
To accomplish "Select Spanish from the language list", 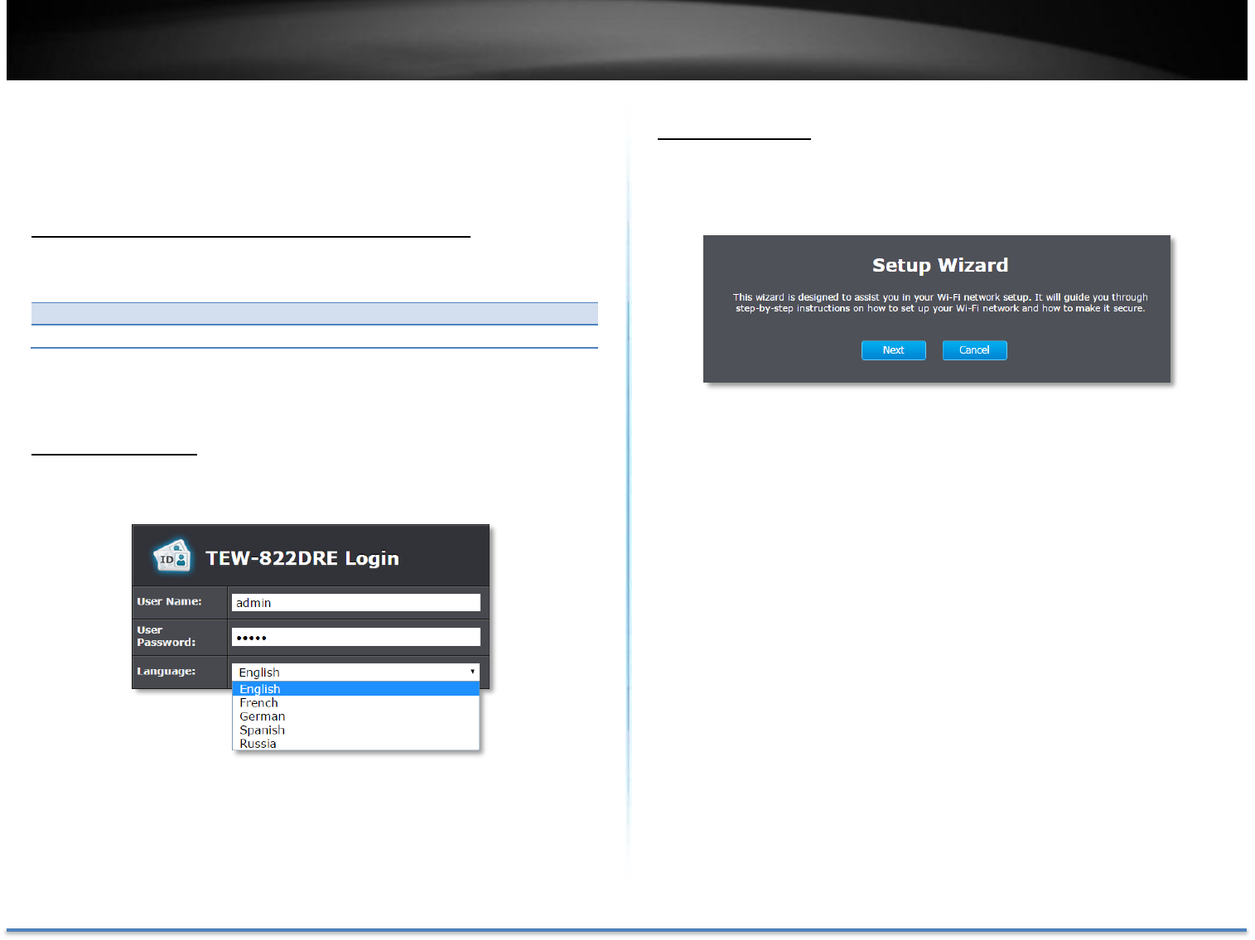I will point(355,730).
